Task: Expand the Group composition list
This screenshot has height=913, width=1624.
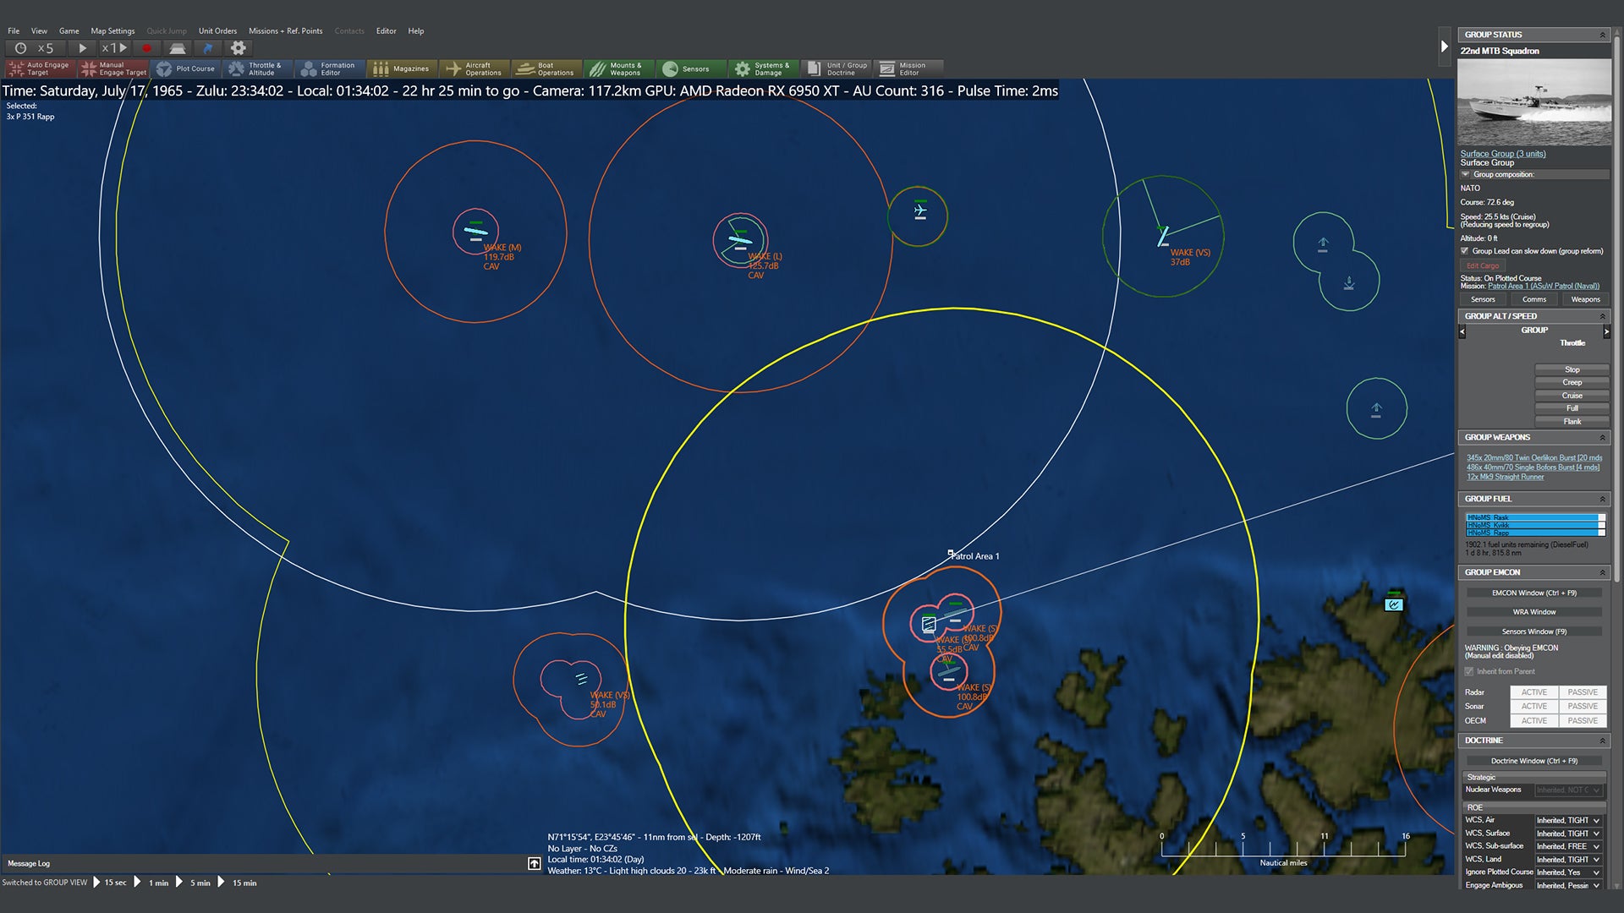Action: (x=1466, y=174)
